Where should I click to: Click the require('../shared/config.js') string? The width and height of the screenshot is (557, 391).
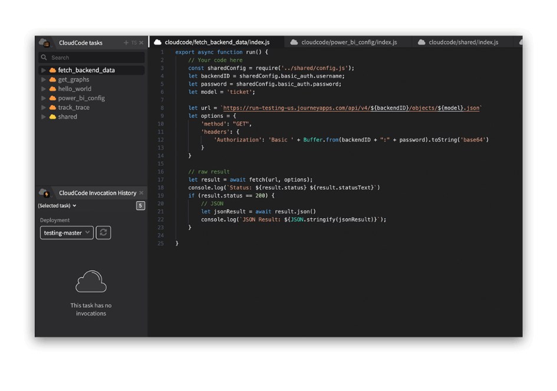(x=315, y=68)
